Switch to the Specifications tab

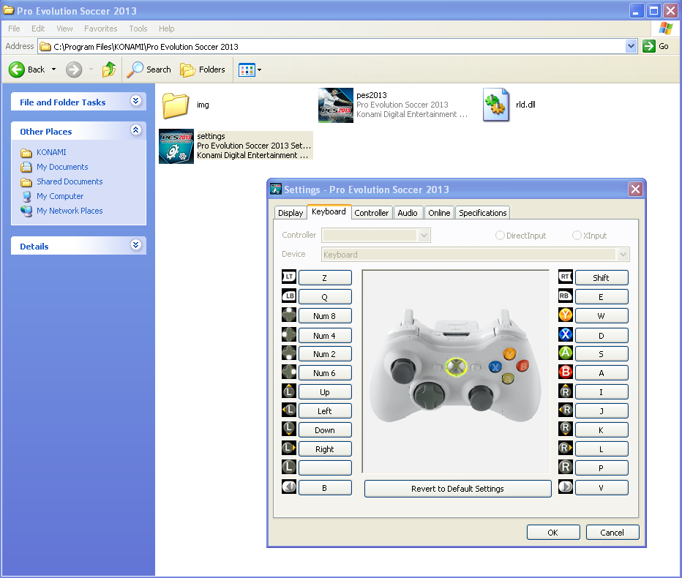click(483, 213)
